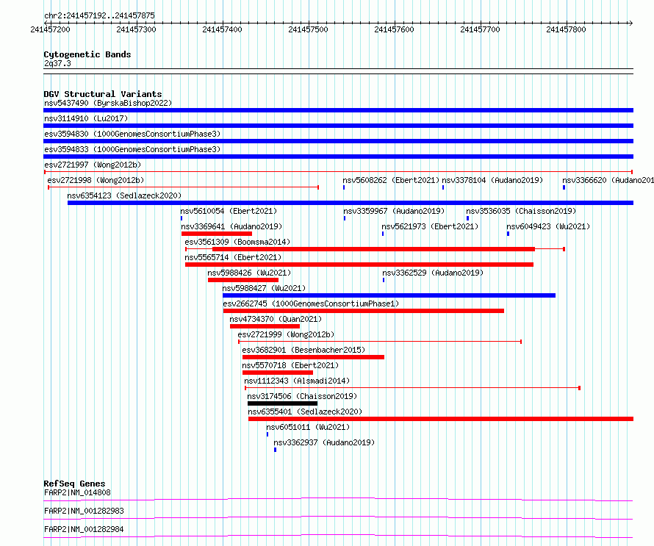
Task: Click small blue marker of nsv6051011
Action: (267, 434)
